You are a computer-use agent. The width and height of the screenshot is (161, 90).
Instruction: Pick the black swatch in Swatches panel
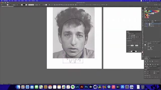pyautogui.click(x=147, y=11)
